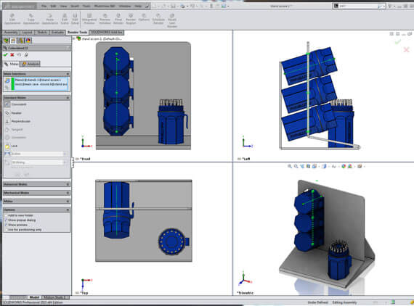Viewport: 414px width, 306px height.
Task: Click the Recall Last Render tool
Action: pos(172,21)
